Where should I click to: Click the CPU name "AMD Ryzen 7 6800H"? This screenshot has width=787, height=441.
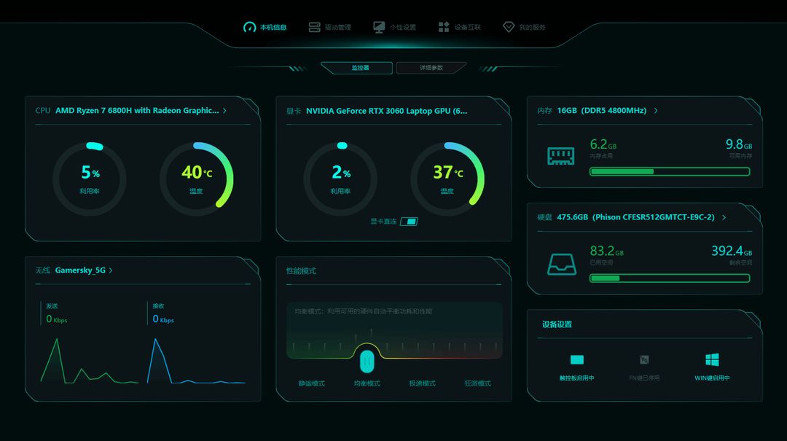(94, 111)
